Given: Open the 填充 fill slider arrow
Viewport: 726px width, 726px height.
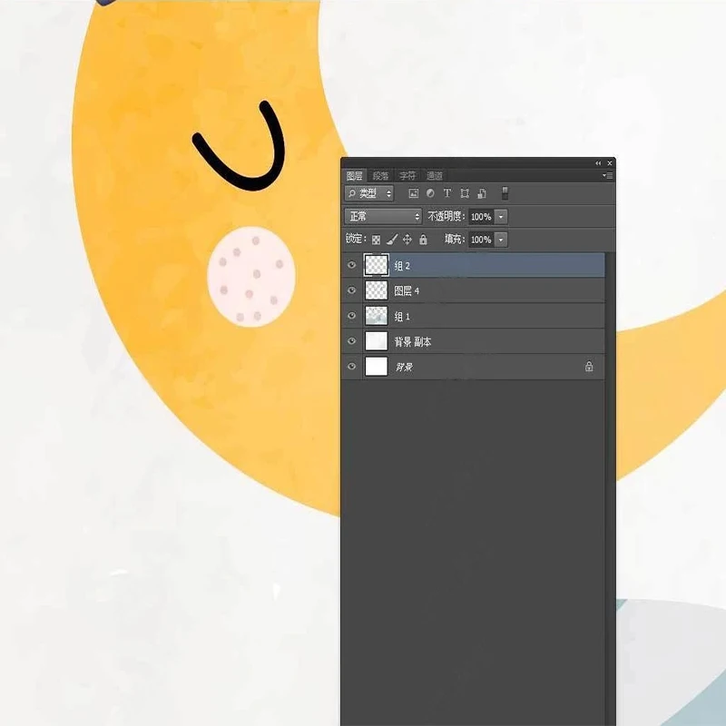Looking at the screenshot, I should pos(501,240).
